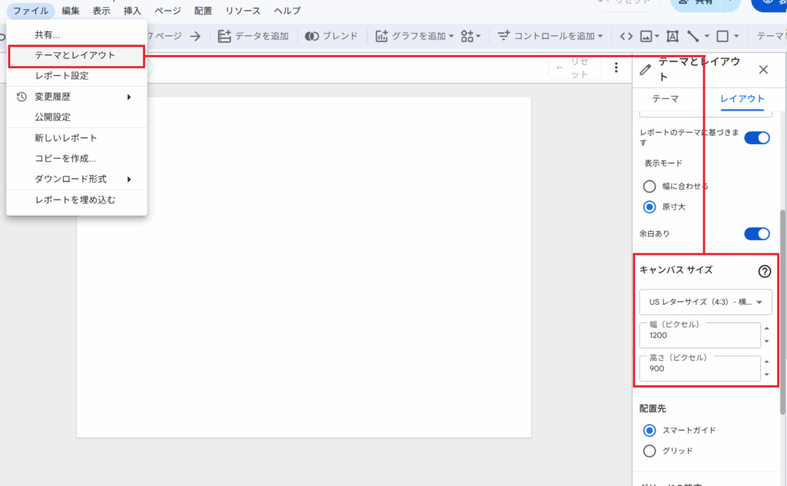This screenshot has height=486, width=787.
Task: Click the insert image icon
Action: click(646, 36)
